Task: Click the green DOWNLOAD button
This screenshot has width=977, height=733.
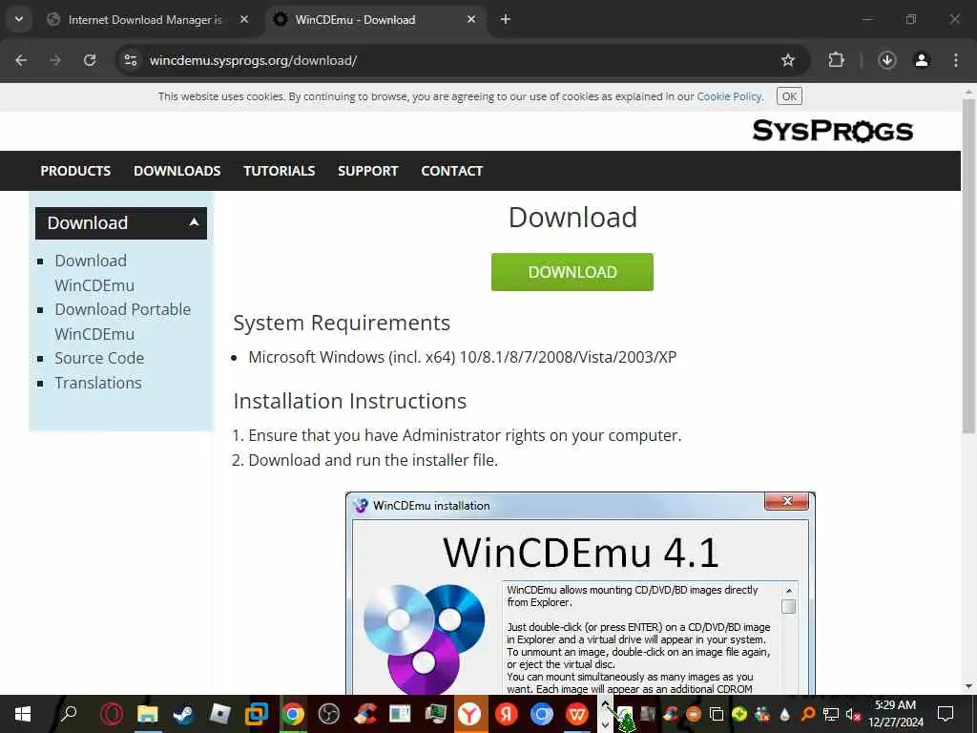Action: [572, 272]
